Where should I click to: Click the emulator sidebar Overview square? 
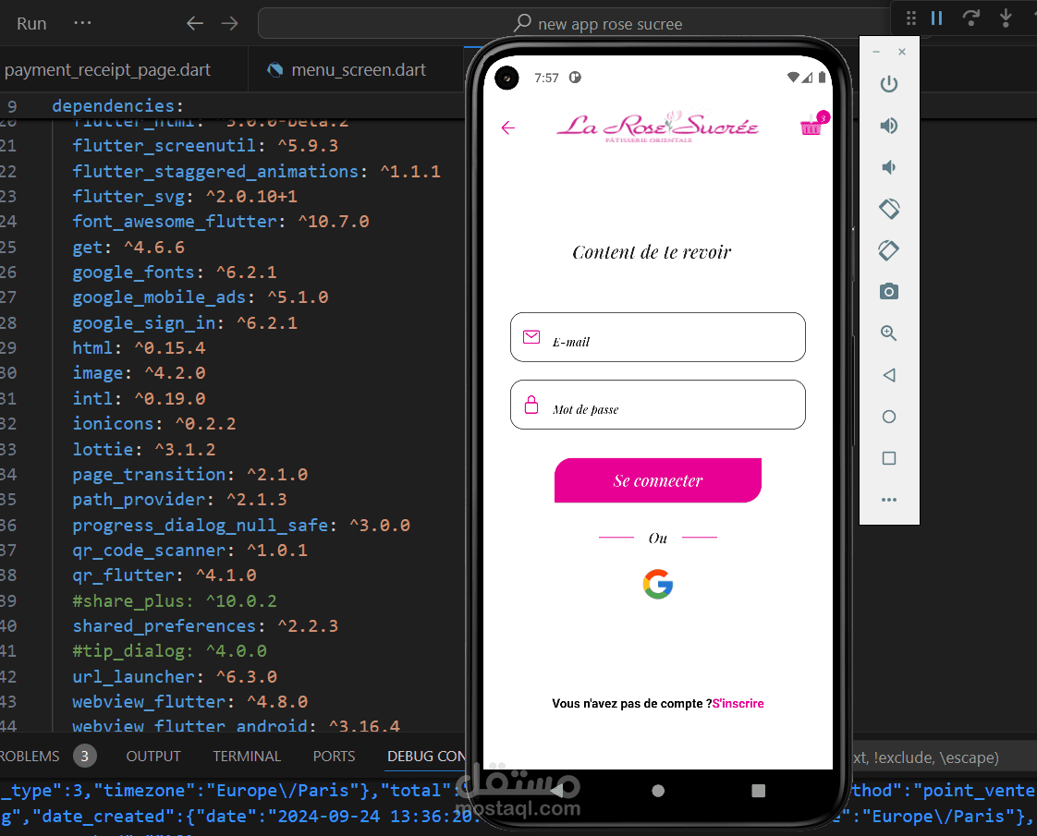[x=889, y=458]
